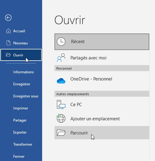Screen dimensions: 155x161
Task: Click the Partagés avec moi people icon
Action: (61, 58)
